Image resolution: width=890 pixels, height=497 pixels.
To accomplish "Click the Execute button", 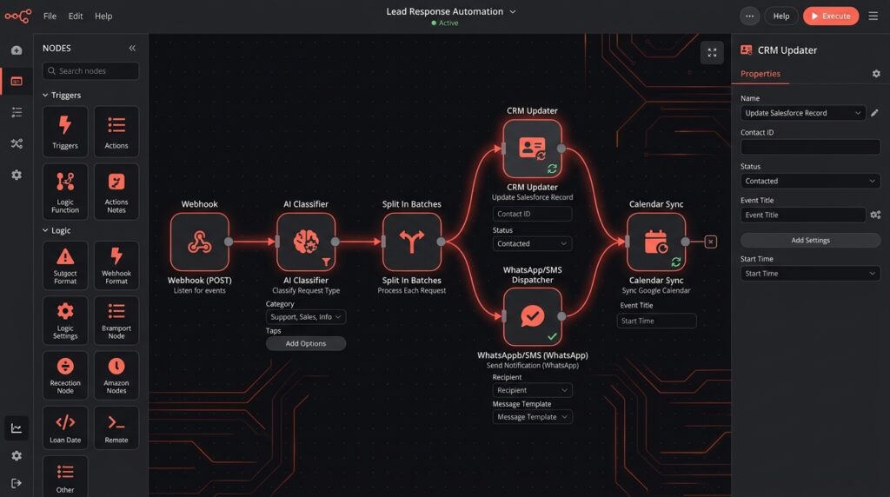I will 831,16.
